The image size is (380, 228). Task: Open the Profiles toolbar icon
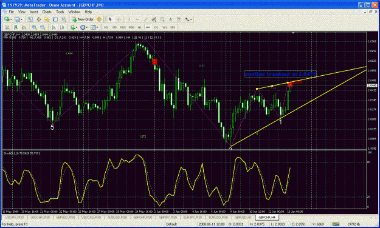pyautogui.click(x=17, y=19)
